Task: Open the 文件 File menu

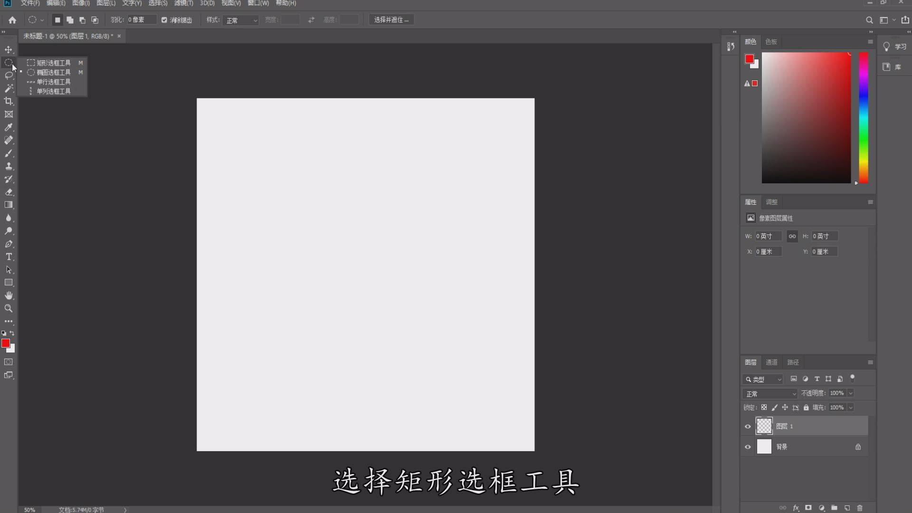Action: coord(30,3)
